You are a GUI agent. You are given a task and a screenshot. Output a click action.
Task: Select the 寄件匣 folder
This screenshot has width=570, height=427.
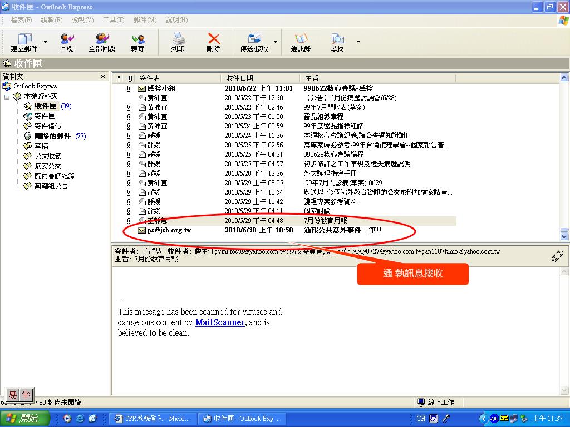point(40,116)
